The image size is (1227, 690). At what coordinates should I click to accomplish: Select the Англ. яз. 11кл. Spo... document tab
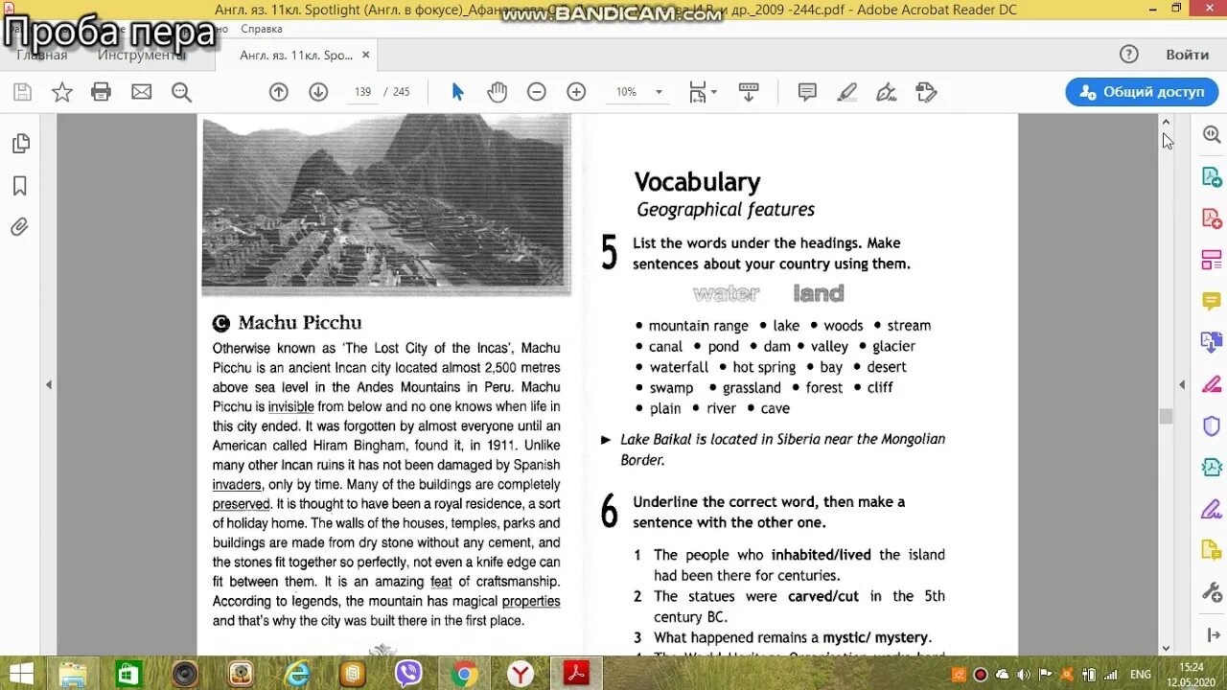296,55
